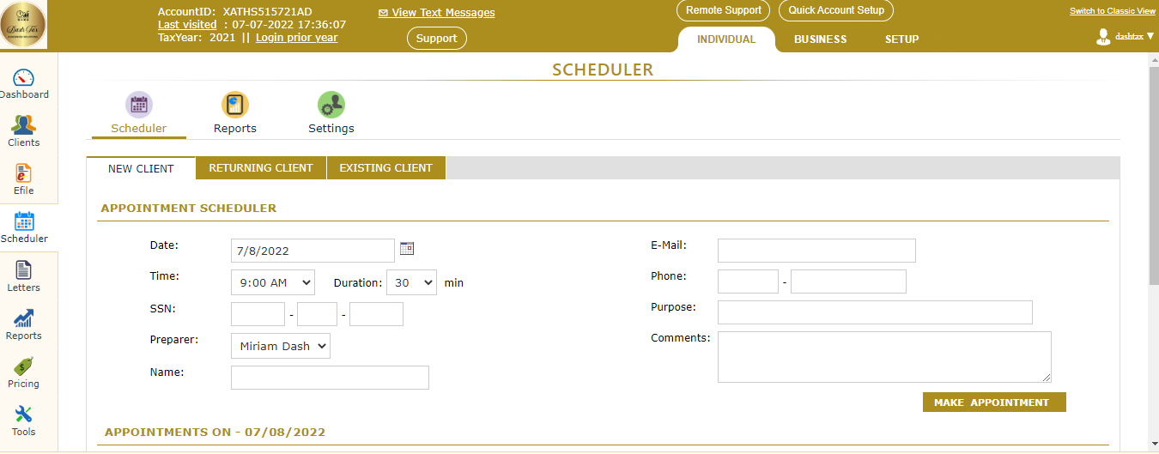Select the Letters sidebar icon
The image size is (1159, 454).
tap(24, 271)
